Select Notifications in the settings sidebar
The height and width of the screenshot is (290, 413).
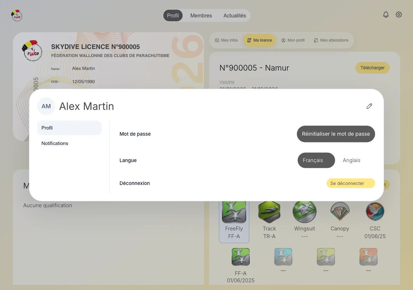(69, 143)
